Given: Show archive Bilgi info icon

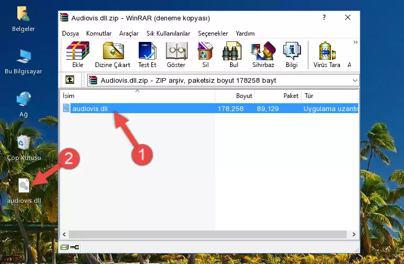Looking at the screenshot, I should pos(292,54).
